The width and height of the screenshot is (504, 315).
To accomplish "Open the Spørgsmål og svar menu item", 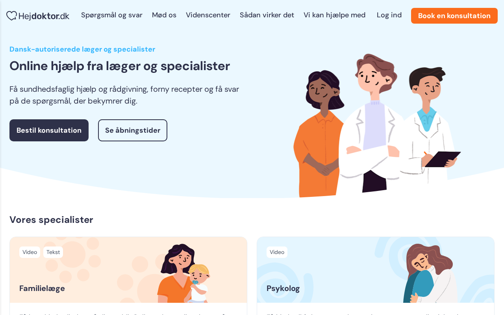I will point(112,15).
